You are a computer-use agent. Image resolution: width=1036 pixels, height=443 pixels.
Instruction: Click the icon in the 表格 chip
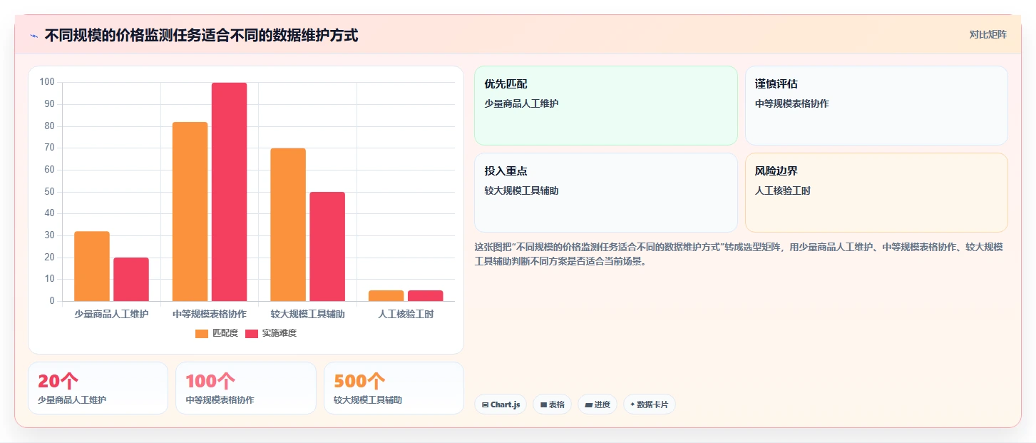(543, 404)
